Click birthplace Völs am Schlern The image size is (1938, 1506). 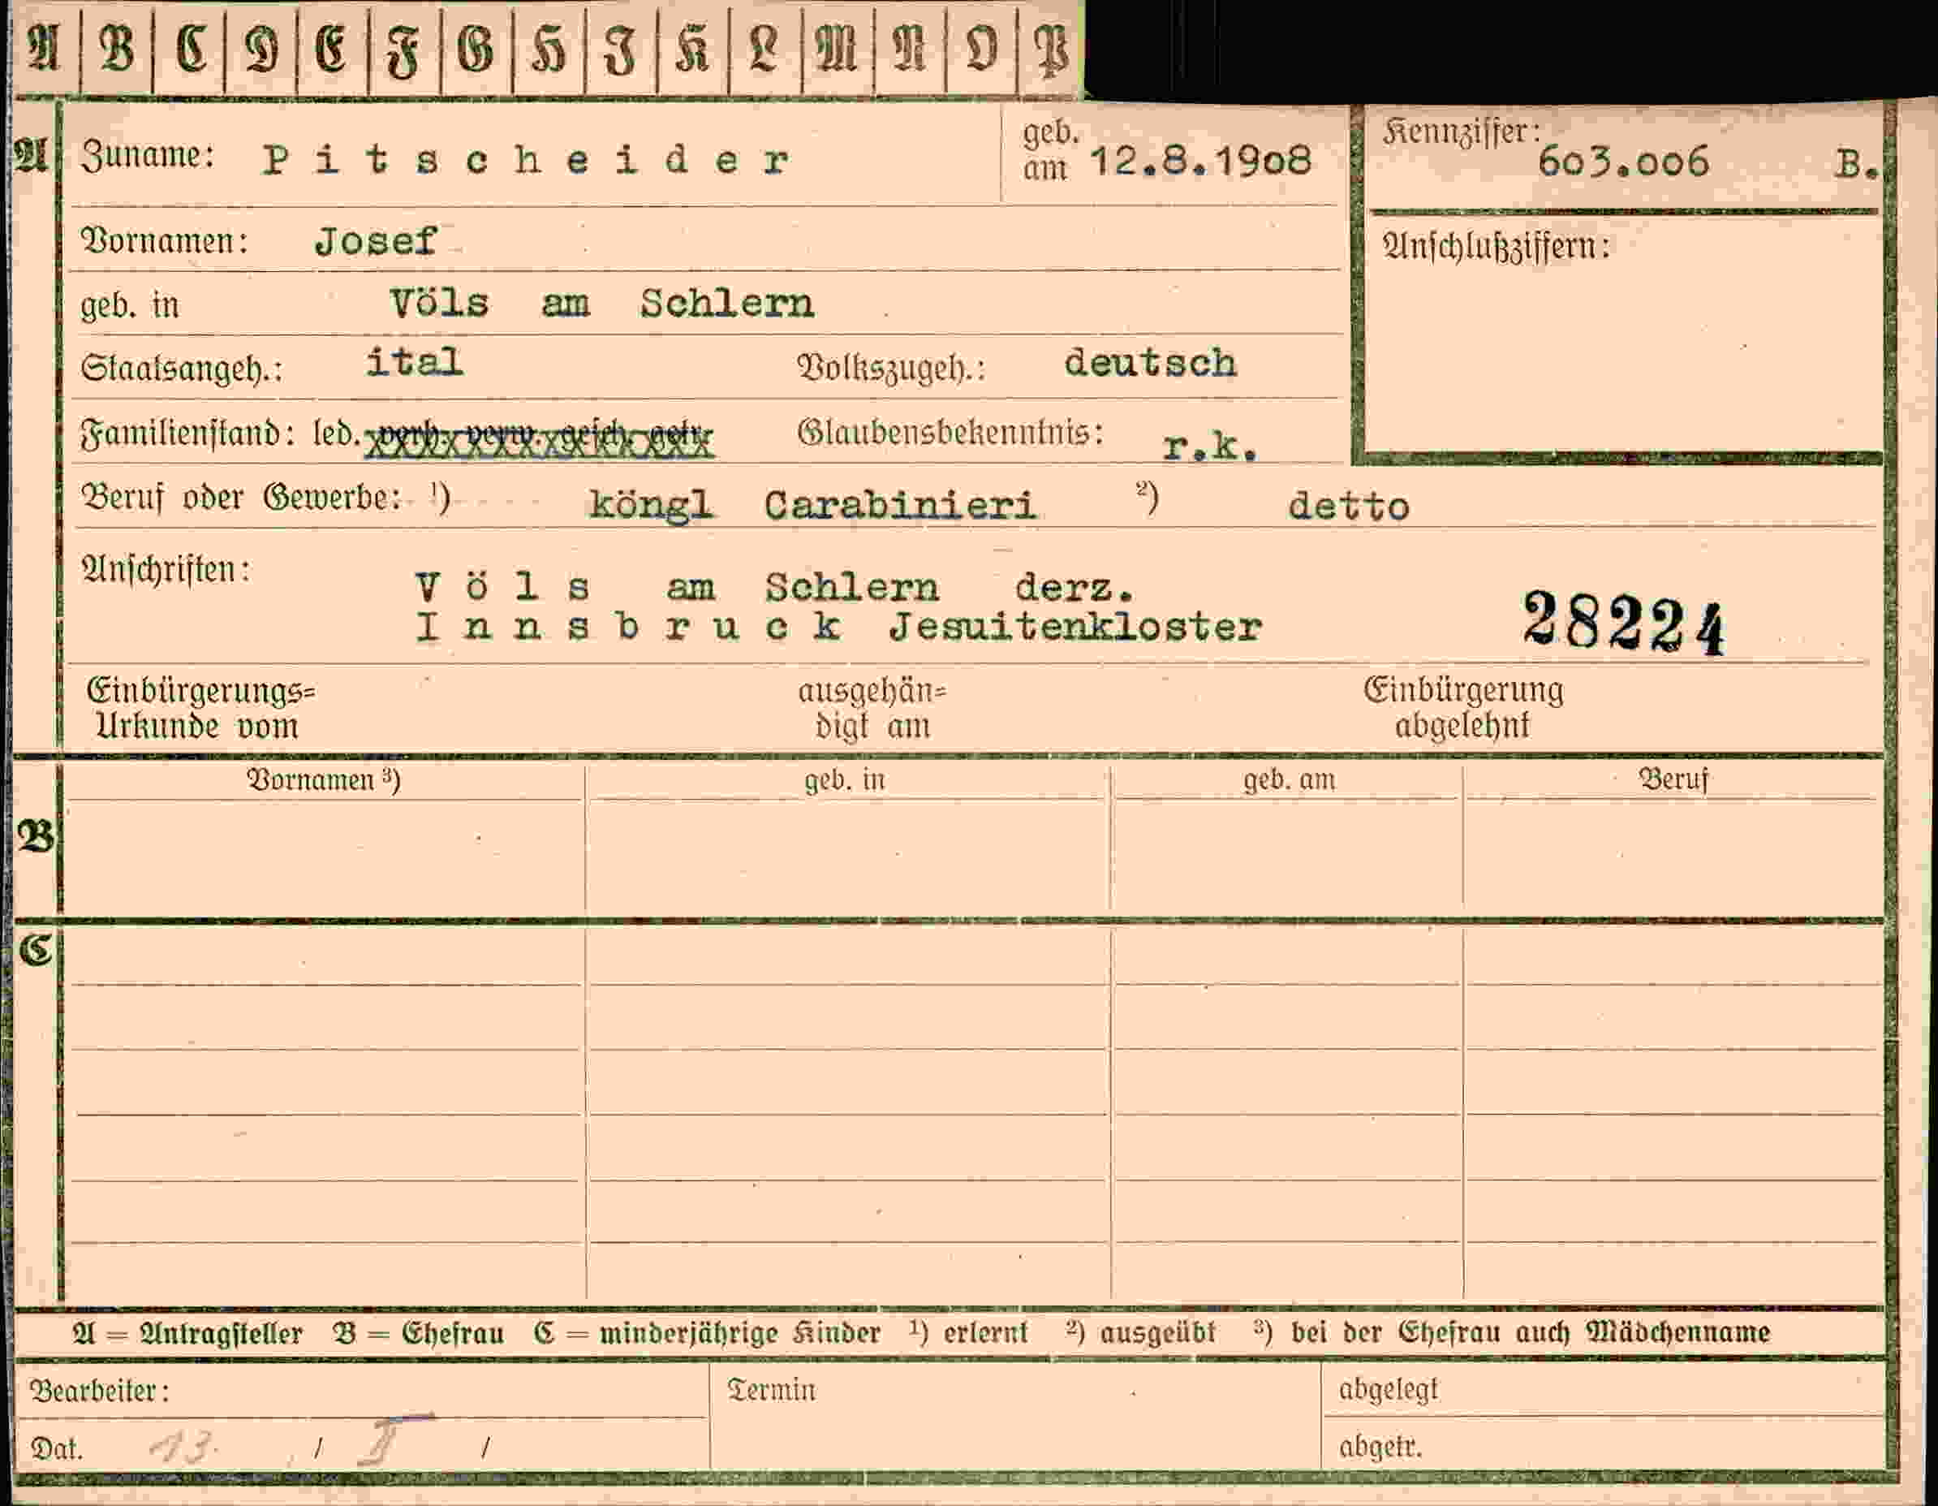(x=601, y=304)
